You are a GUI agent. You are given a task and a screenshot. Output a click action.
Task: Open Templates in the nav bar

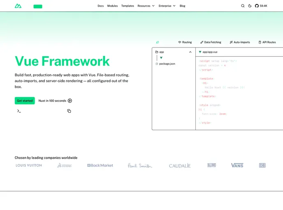point(128,6)
